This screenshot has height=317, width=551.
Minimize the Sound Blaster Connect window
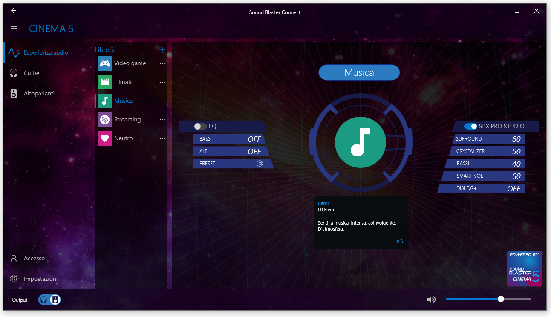click(497, 11)
